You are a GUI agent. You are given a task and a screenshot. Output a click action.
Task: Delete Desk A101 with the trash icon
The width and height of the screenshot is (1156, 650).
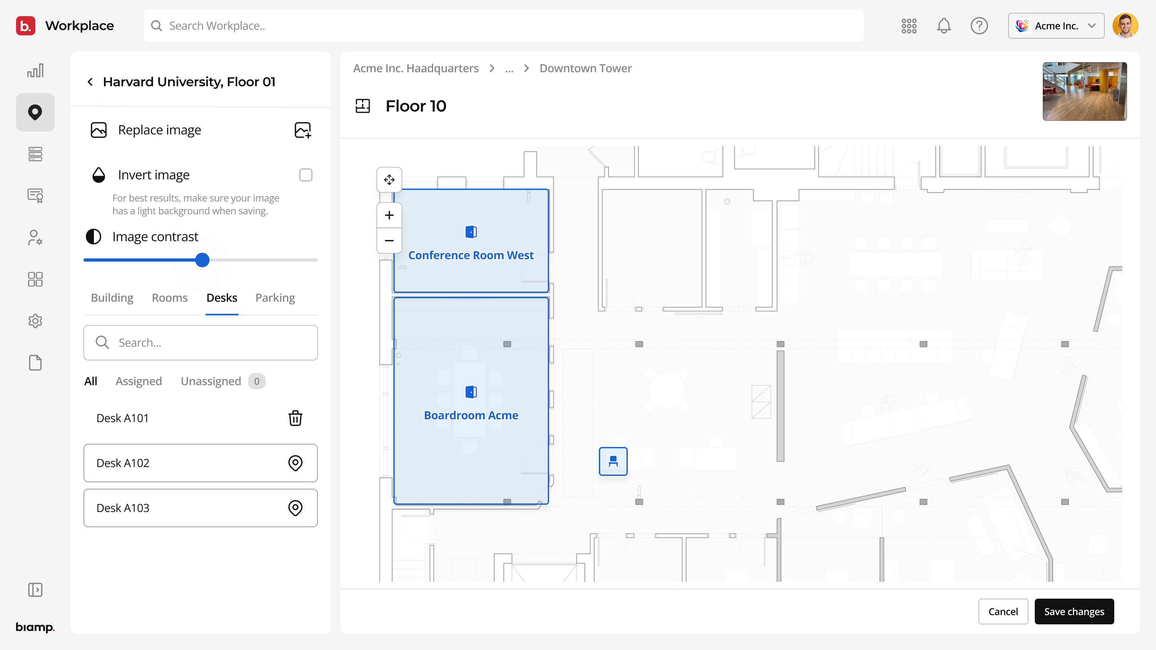[x=295, y=418]
